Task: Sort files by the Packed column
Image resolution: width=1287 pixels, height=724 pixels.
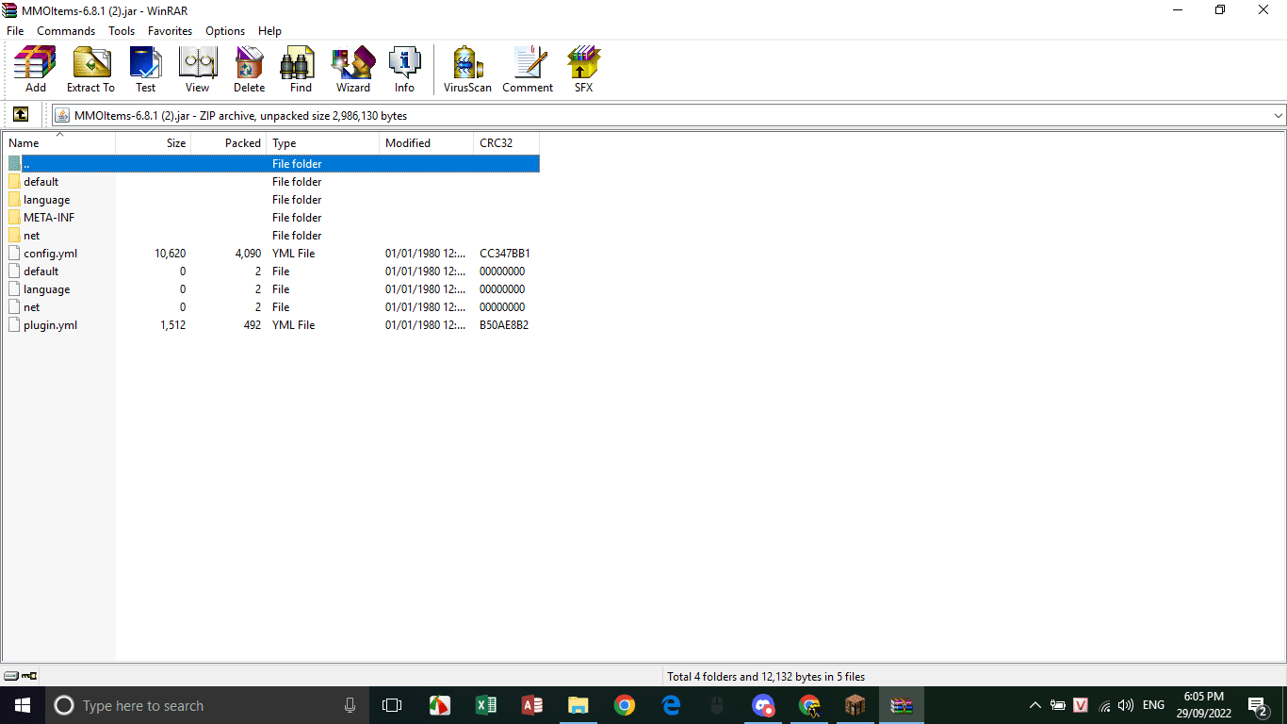Action: click(x=229, y=143)
